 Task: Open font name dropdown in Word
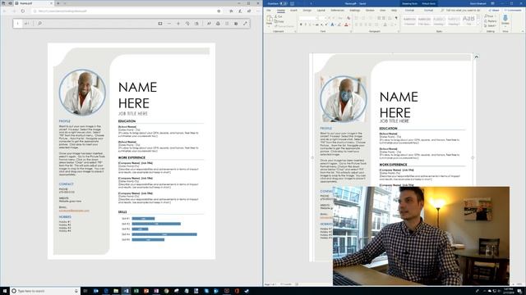pos(316,18)
